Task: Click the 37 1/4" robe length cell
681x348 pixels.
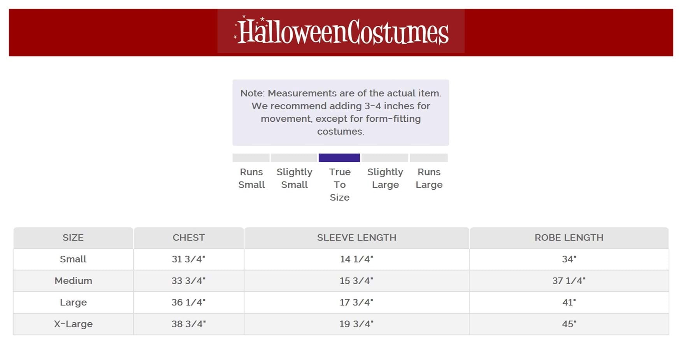Action: click(x=569, y=281)
